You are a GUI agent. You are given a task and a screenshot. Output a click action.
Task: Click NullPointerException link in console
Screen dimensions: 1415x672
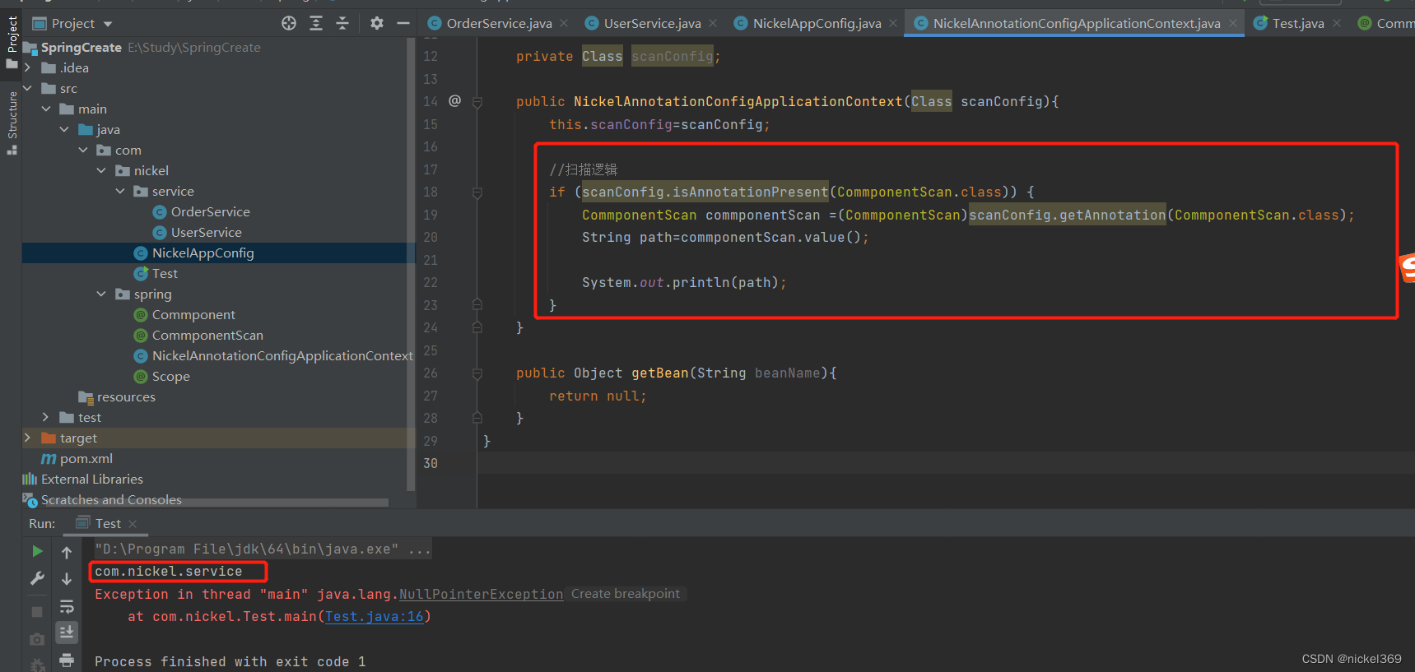tap(481, 594)
